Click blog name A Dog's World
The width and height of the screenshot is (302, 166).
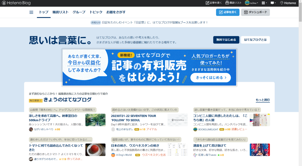click(x=124, y=155)
